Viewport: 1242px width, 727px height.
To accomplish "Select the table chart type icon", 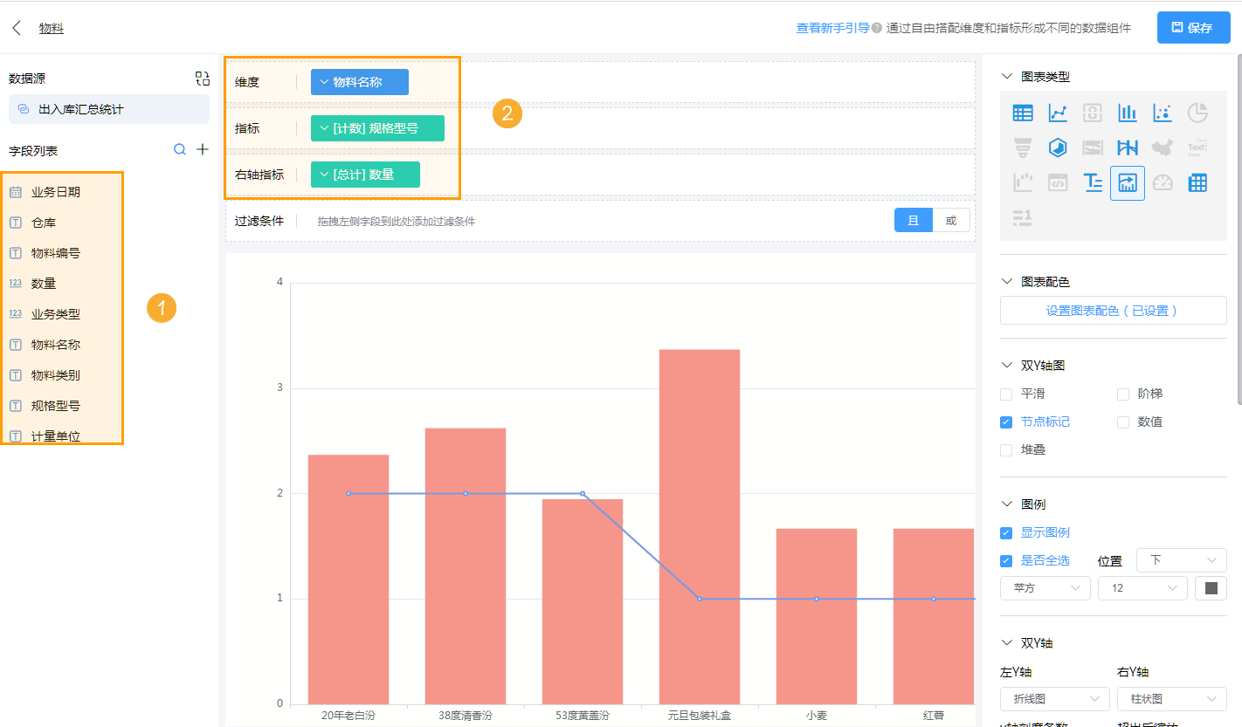I will click(1022, 112).
